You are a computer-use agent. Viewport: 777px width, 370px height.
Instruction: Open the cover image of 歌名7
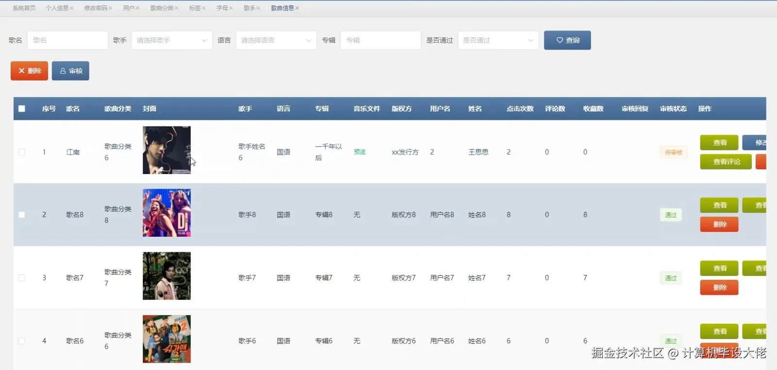[x=167, y=276]
